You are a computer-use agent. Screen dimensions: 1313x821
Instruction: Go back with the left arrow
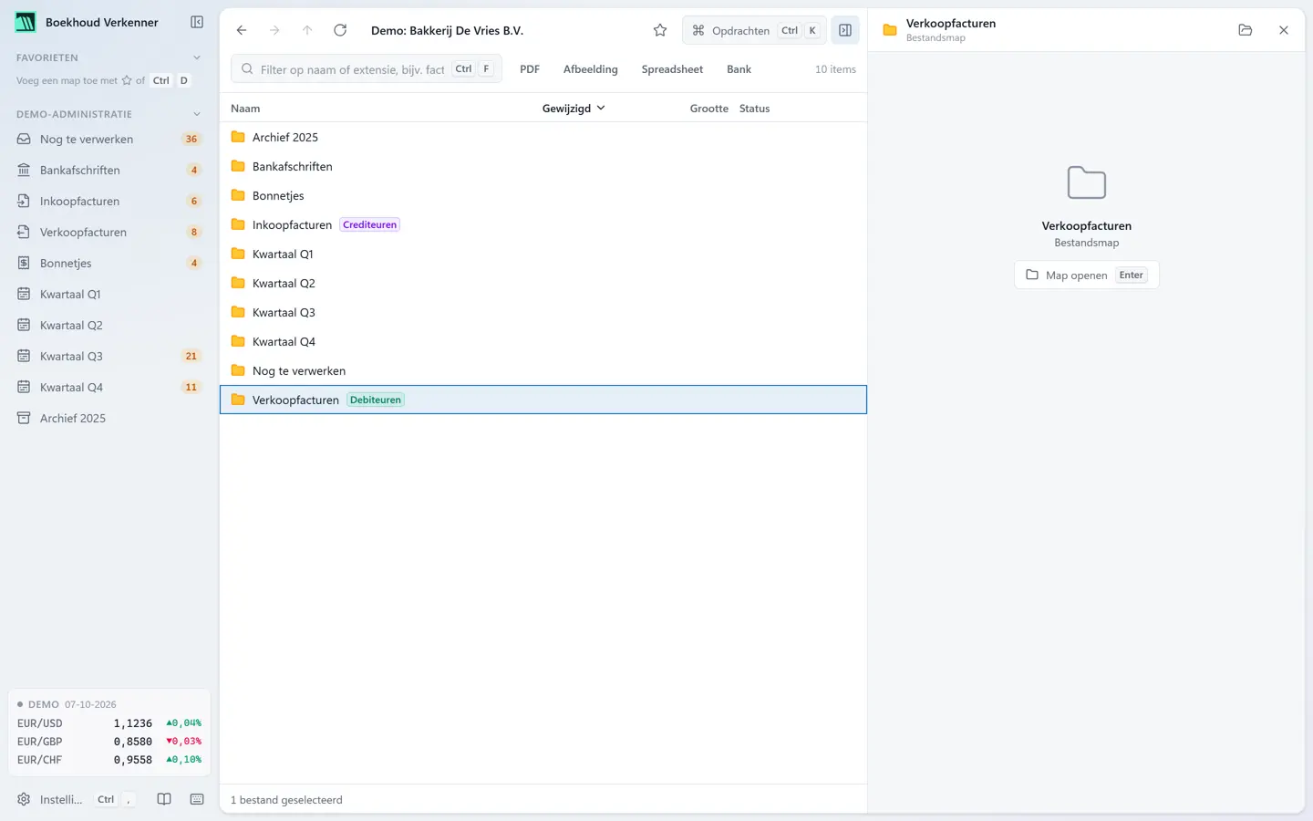click(242, 30)
